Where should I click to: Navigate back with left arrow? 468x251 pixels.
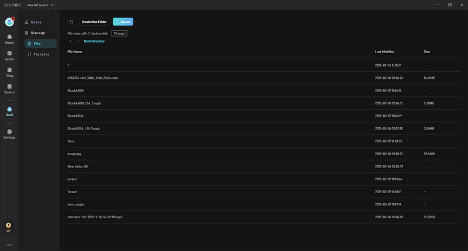70,41
